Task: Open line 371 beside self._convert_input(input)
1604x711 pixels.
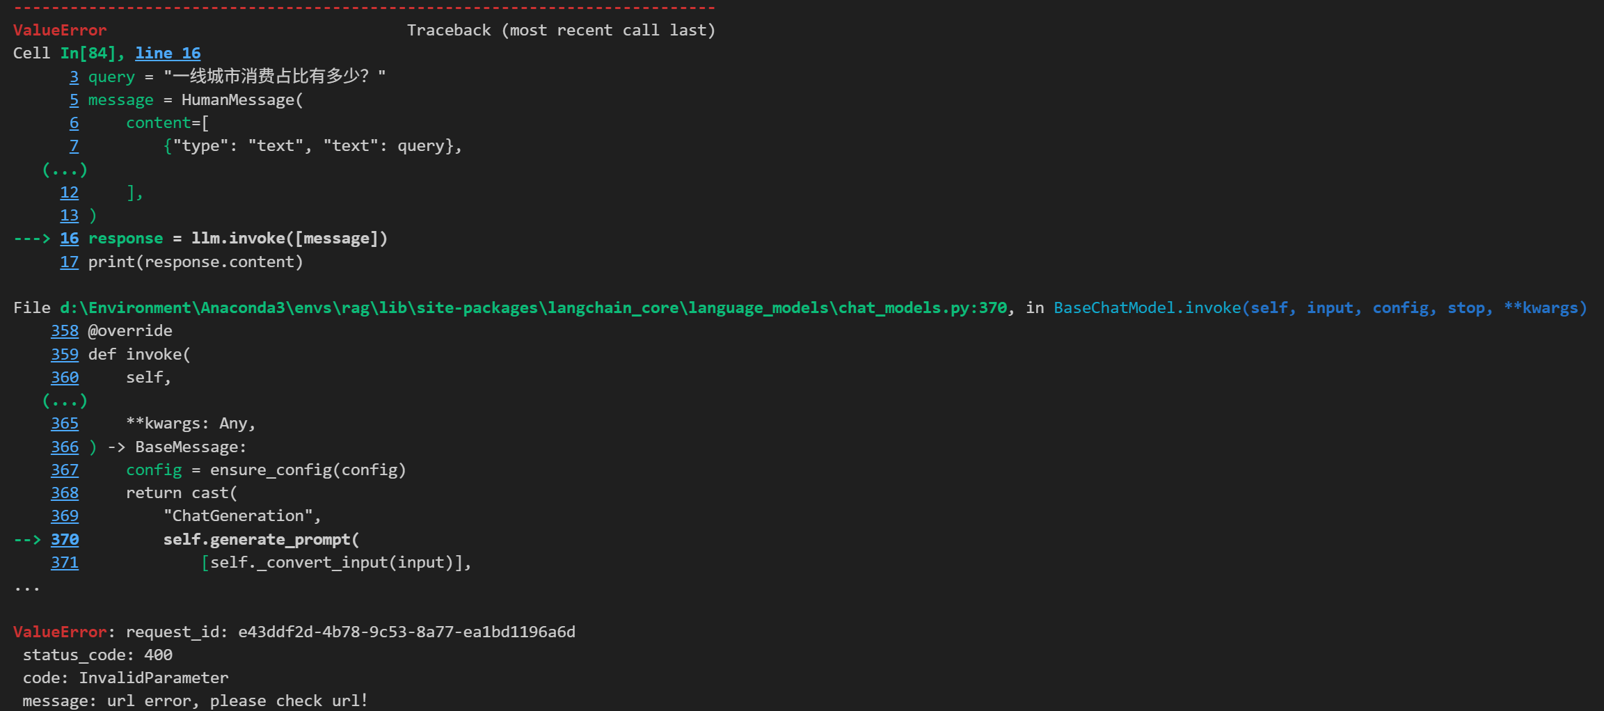Action: [65, 563]
